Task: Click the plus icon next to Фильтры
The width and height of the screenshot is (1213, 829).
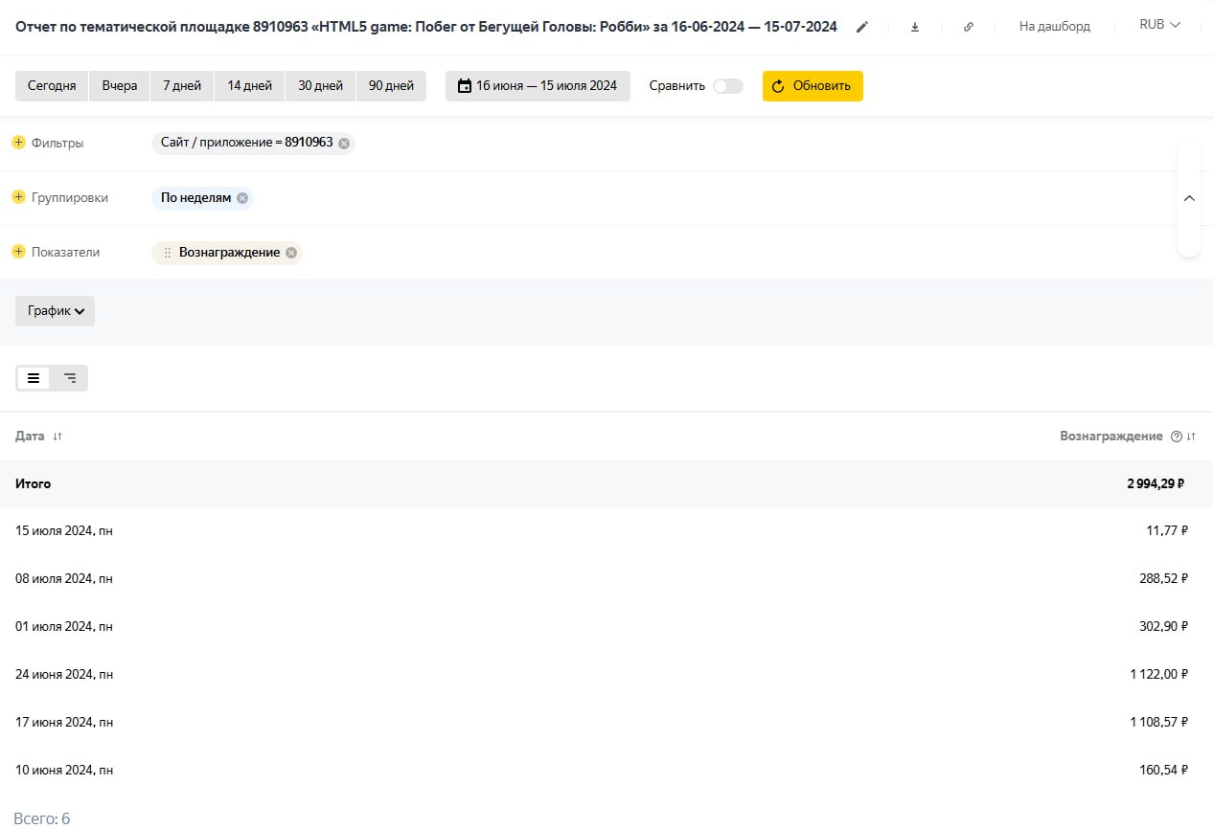Action: [18, 143]
